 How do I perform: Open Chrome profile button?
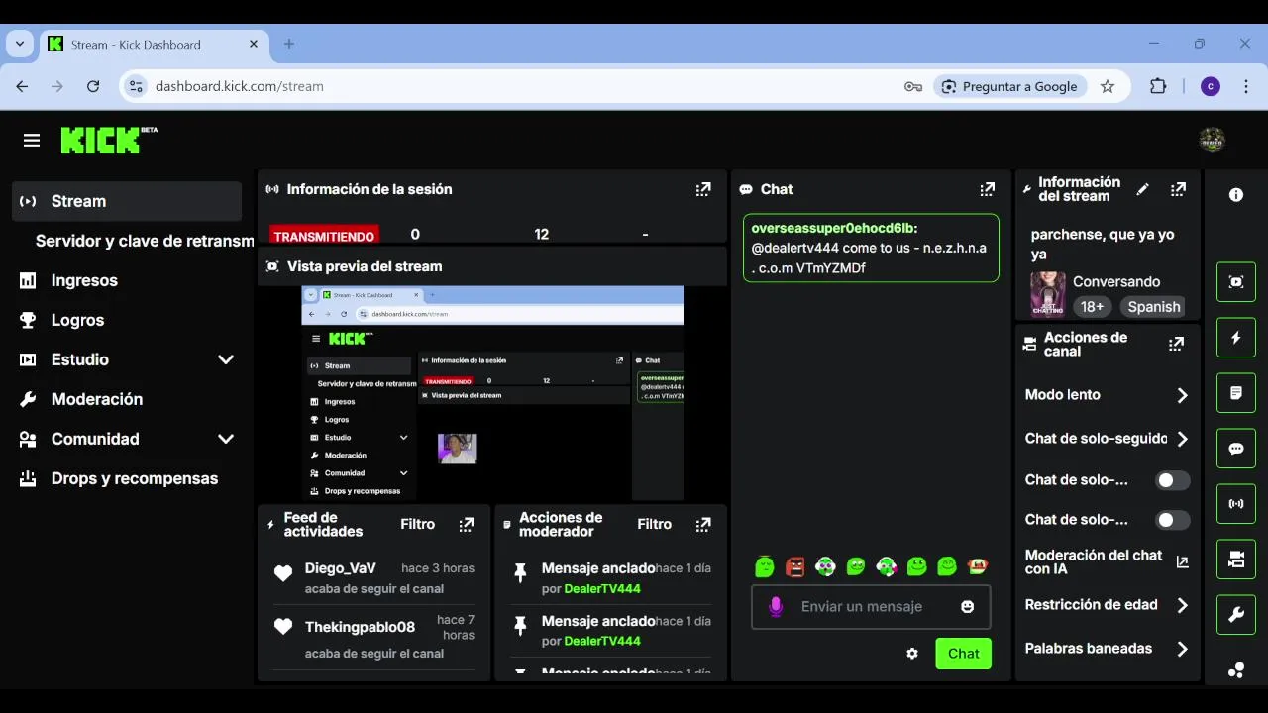[1211, 87]
